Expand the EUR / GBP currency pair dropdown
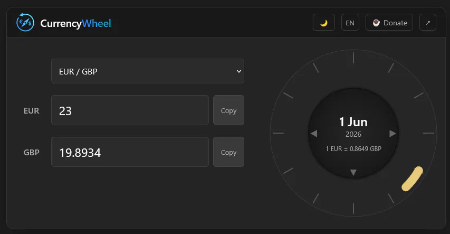Screen dimensions: 450x234 (148, 71)
